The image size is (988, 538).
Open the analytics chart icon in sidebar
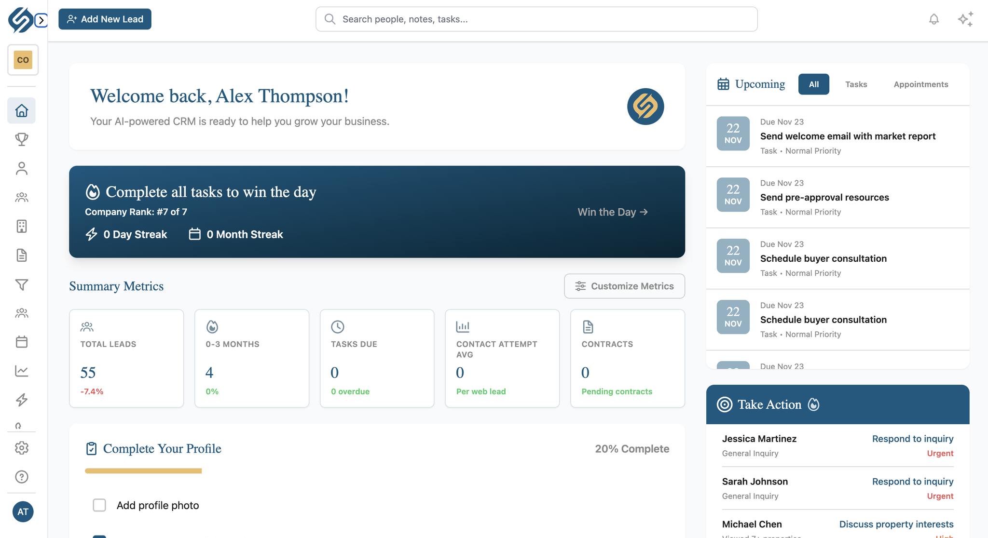pos(22,371)
